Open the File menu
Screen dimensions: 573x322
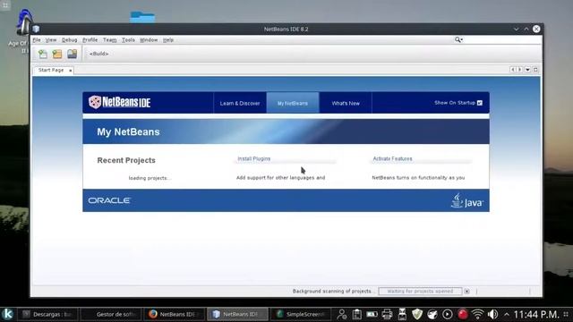click(x=37, y=39)
